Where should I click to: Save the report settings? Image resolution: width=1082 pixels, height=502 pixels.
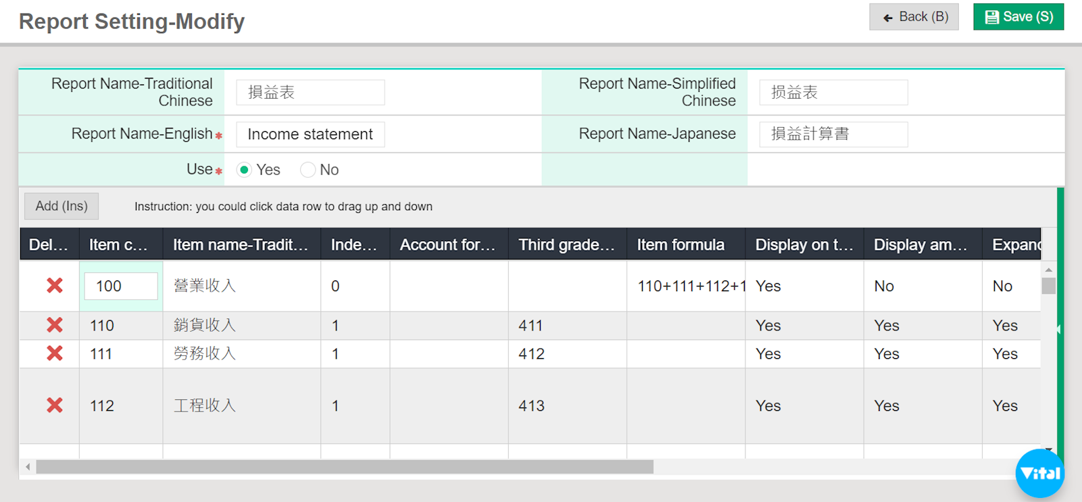coord(1018,17)
